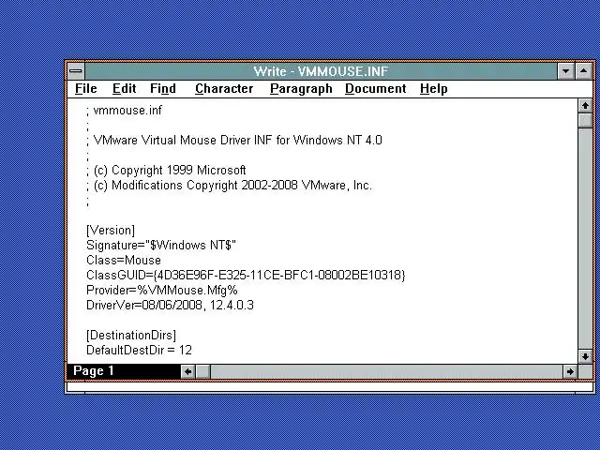The height and width of the screenshot is (450, 600).
Task: Click the Write - VMMOUSE.INF title bar
Action: pos(321,71)
